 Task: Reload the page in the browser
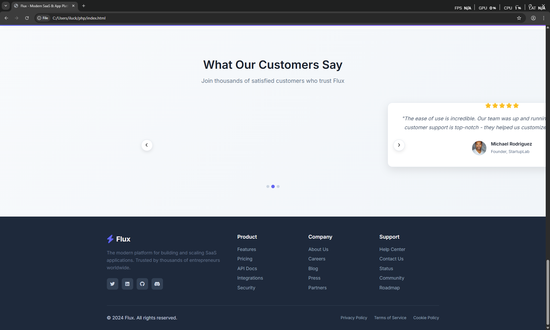pyautogui.click(x=27, y=18)
